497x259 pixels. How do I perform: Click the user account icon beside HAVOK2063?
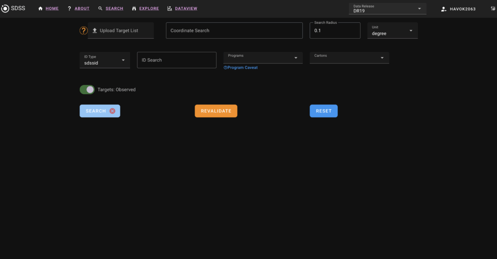(x=444, y=9)
